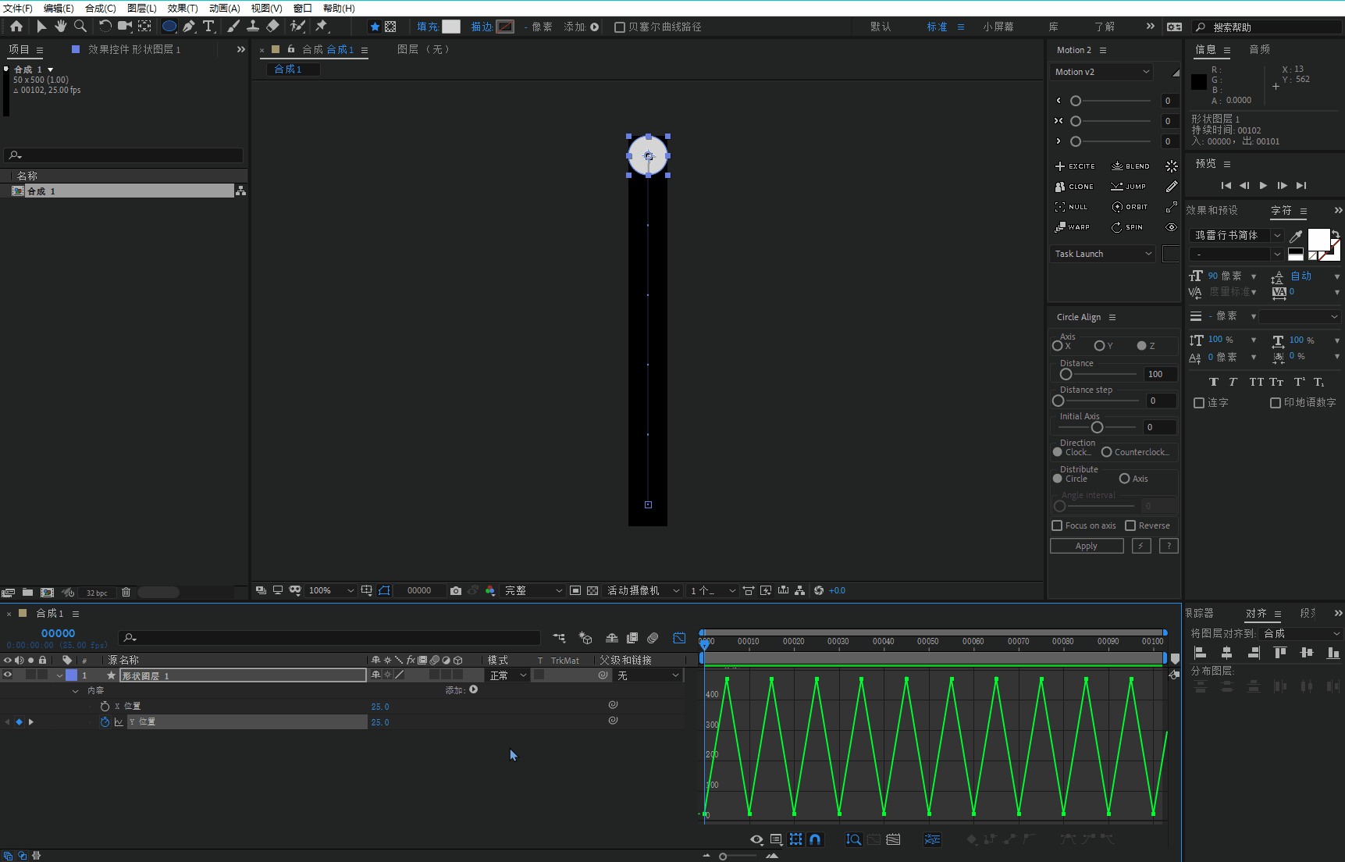Select the Y axis radio button

coord(1099,346)
